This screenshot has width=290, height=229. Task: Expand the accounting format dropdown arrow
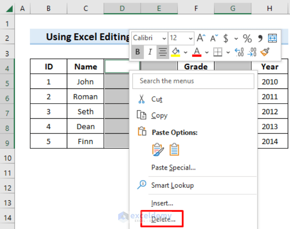point(236,39)
